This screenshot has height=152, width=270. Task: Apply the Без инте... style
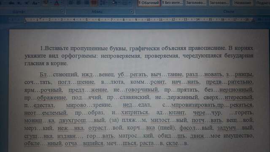pos(173,3)
